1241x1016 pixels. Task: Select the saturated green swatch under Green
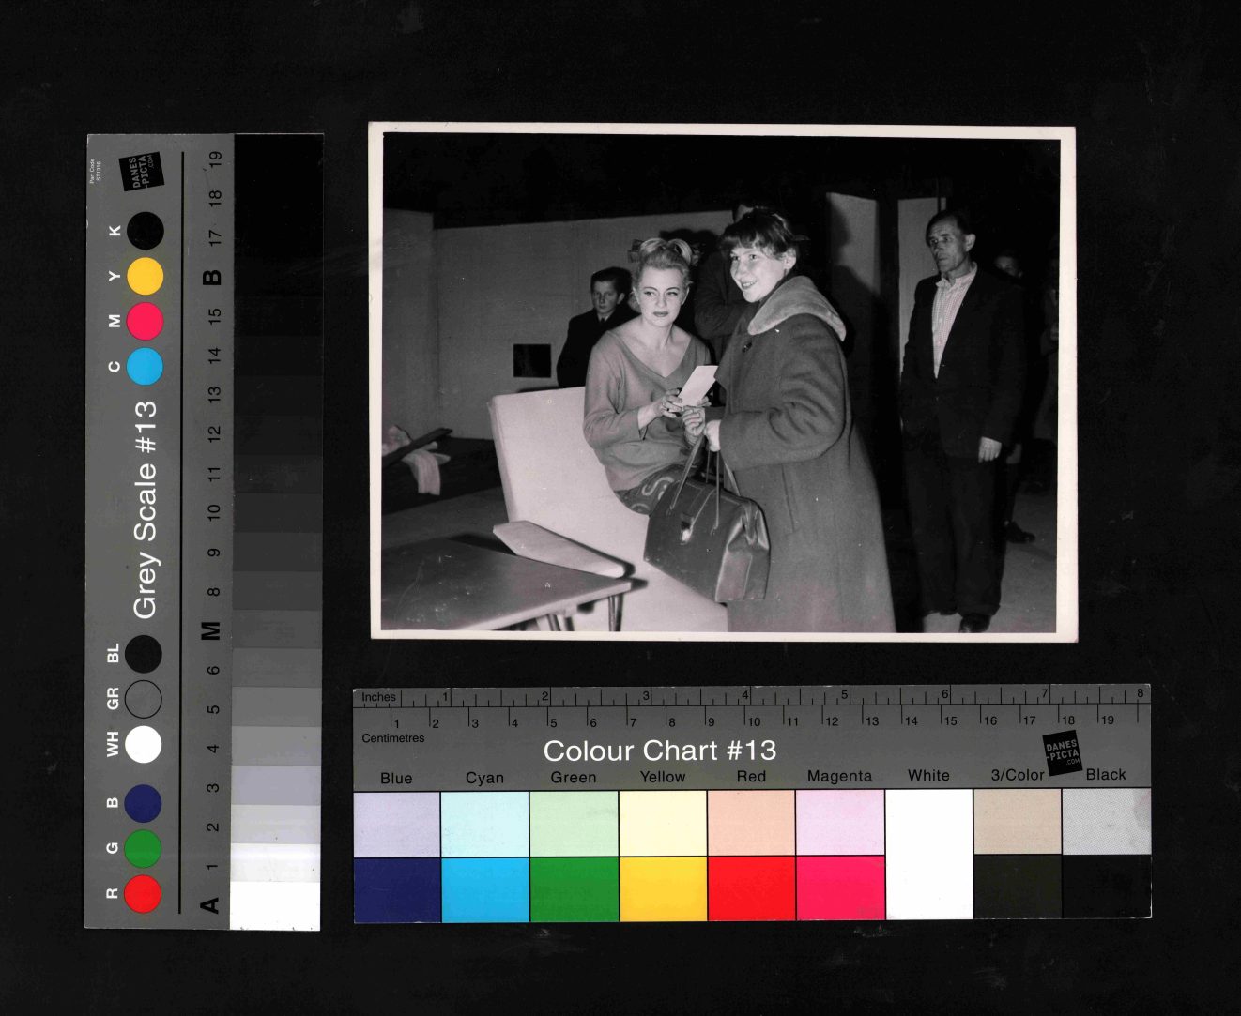click(574, 888)
